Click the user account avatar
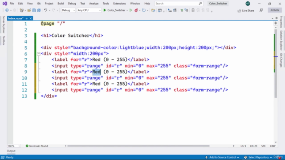 click(248, 4)
